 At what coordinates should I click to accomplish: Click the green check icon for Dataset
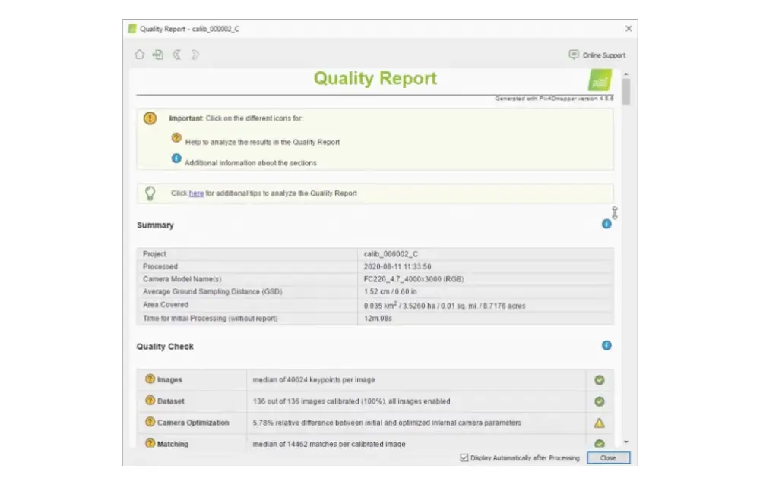[600, 401]
